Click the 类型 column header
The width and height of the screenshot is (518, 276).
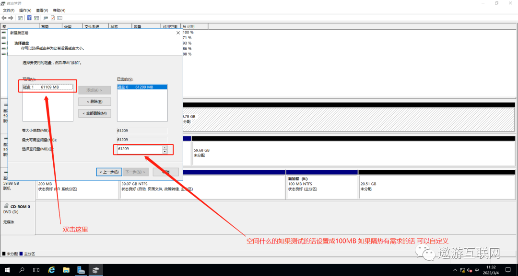pyautogui.click(x=72, y=26)
